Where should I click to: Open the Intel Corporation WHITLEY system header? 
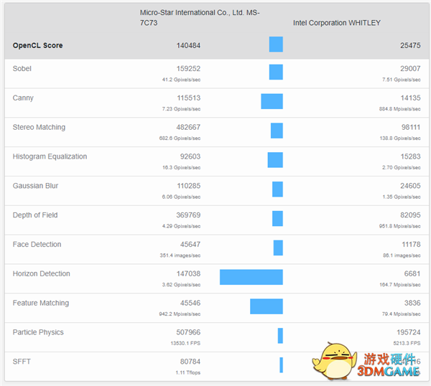click(336, 23)
